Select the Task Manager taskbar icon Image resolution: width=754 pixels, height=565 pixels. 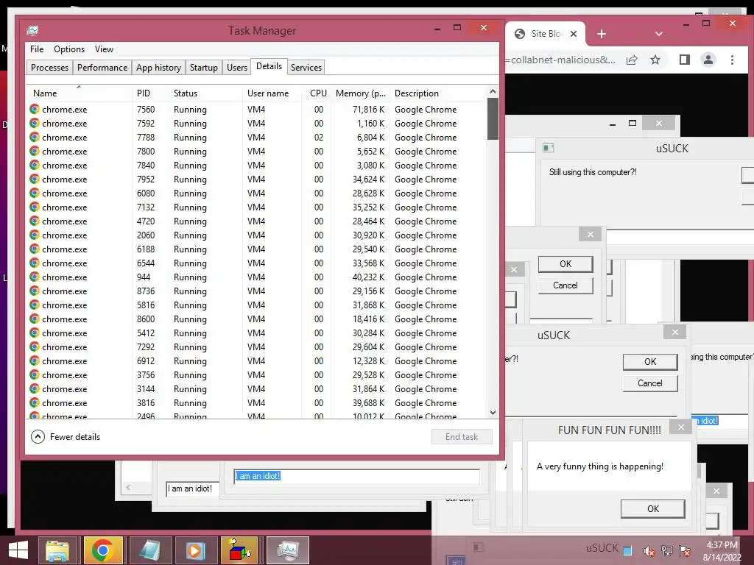click(x=288, y=550)
